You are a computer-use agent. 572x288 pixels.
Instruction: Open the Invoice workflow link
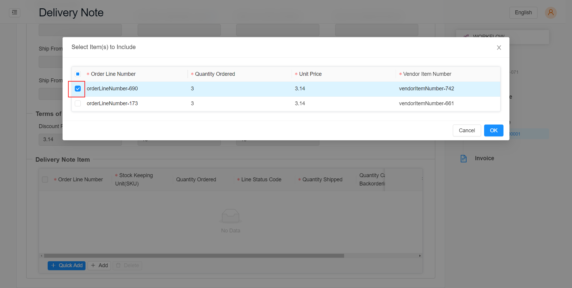[484, 158]
